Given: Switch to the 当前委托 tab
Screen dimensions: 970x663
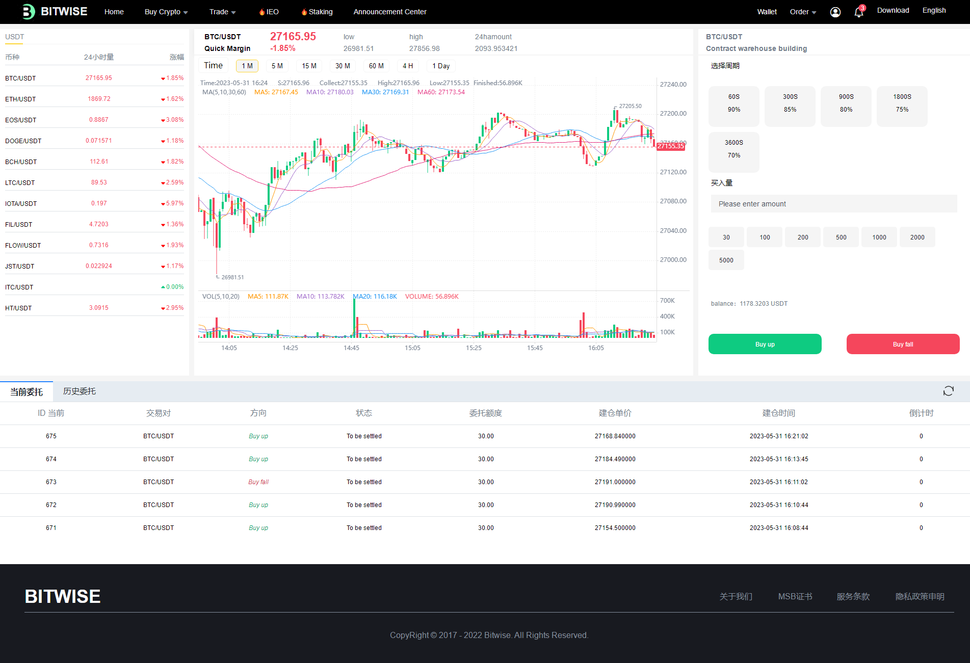Looking at the screenshot, I should [27, 392].
